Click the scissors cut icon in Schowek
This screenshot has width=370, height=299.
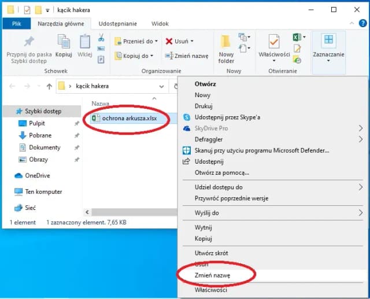(x=101, y=38)
